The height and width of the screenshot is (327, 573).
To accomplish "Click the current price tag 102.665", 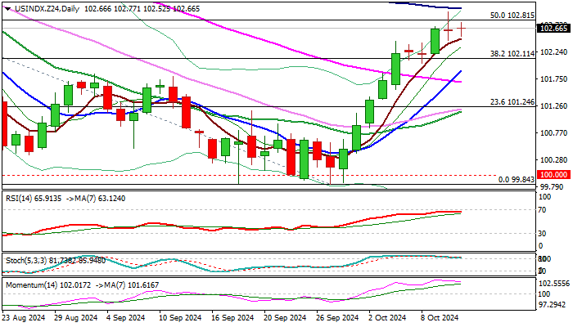I will click(x=553, y=29).
